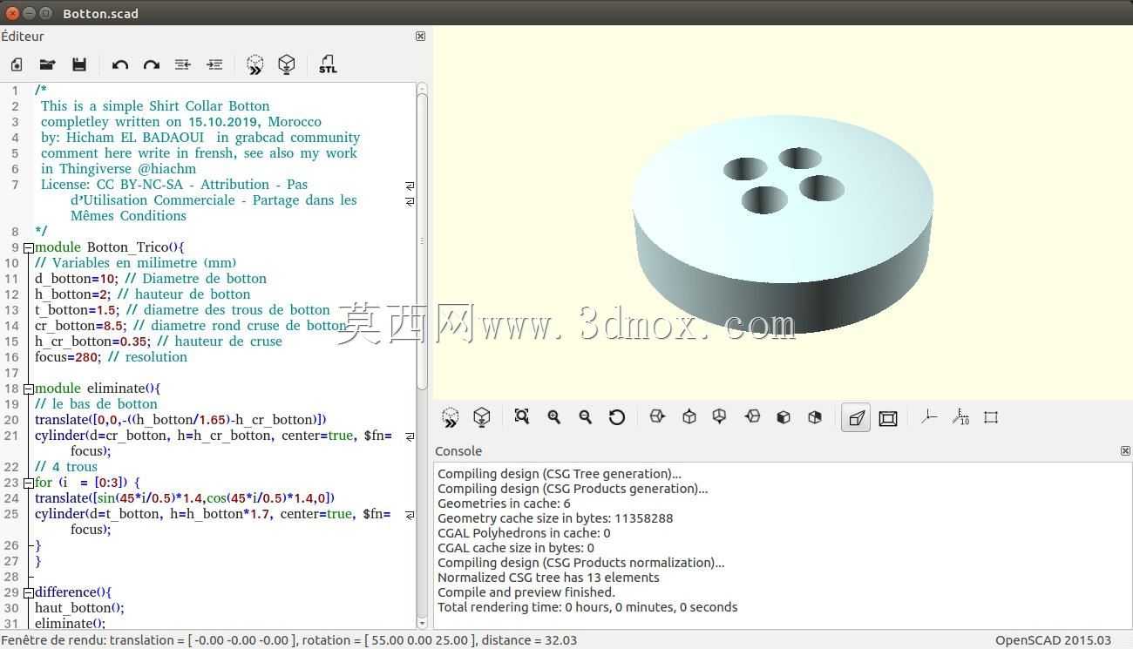
Task: Click the 'Éditeur' panel title
Action: 23,37
